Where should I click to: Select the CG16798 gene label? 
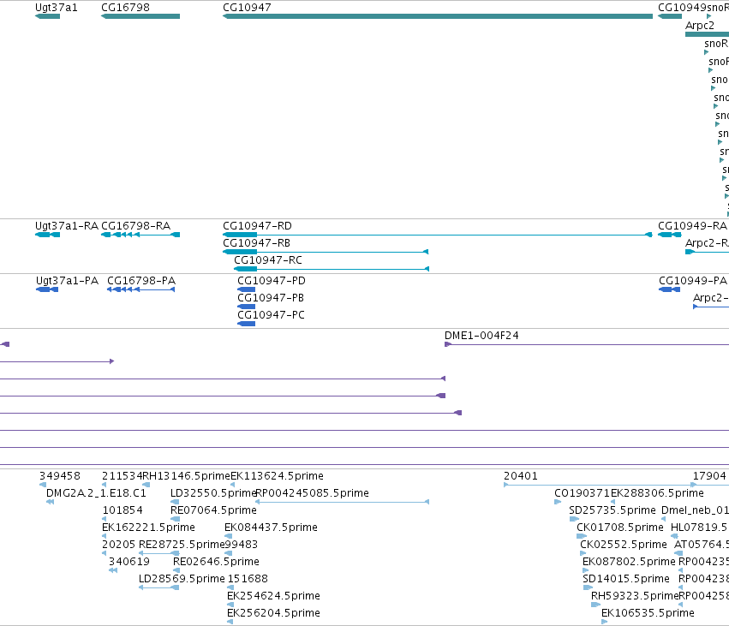click(x=126, y=8)
